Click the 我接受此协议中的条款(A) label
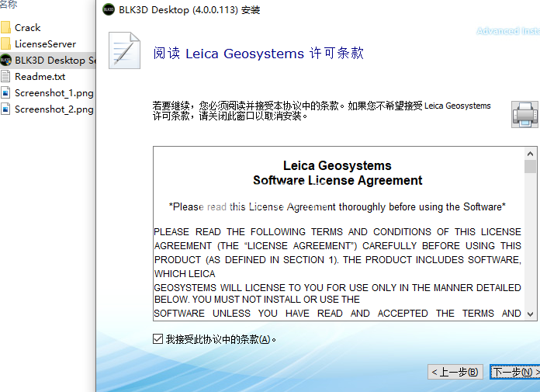 221,339
